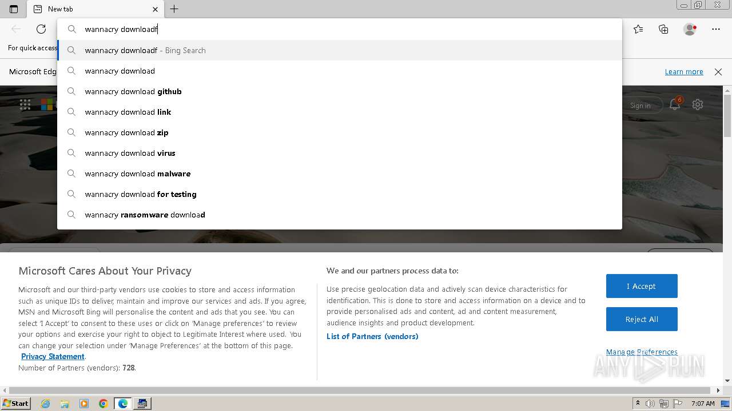Image resolution: width=732 pixels, height=411 pixels.
Task: Open the notifications bell icon
Action: tap(675, 104)
